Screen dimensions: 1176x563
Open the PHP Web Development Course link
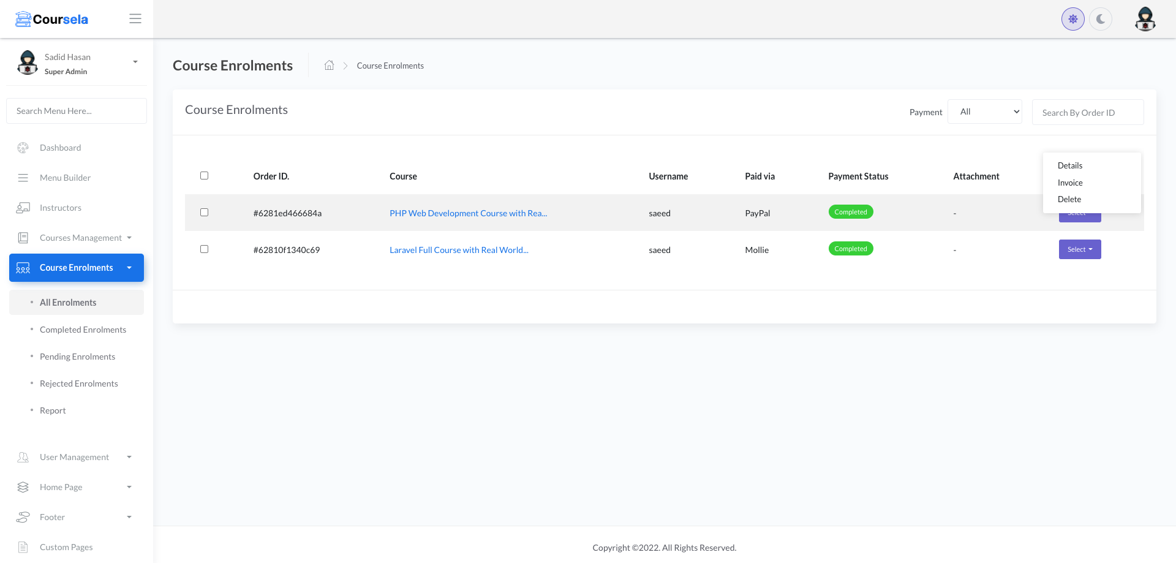click(468, 213)
